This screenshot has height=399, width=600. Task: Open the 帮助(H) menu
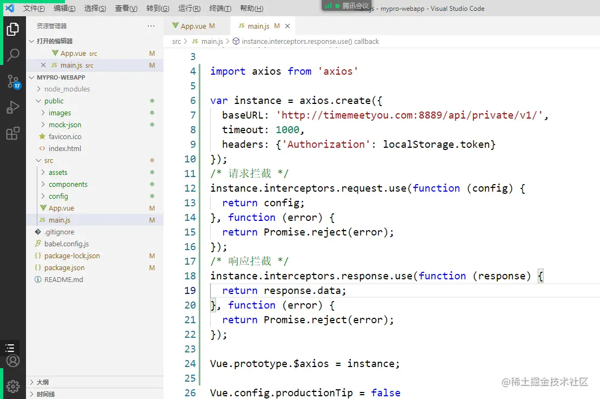click(x=251, y=9)
